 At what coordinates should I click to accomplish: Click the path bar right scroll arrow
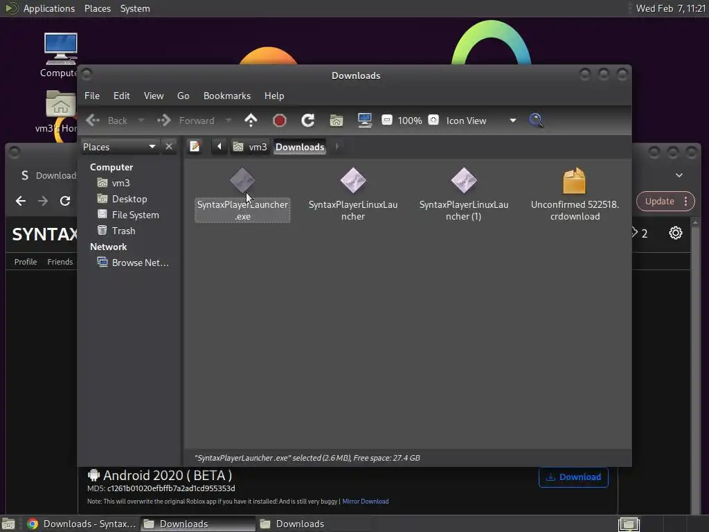click(x=337, y=147)
